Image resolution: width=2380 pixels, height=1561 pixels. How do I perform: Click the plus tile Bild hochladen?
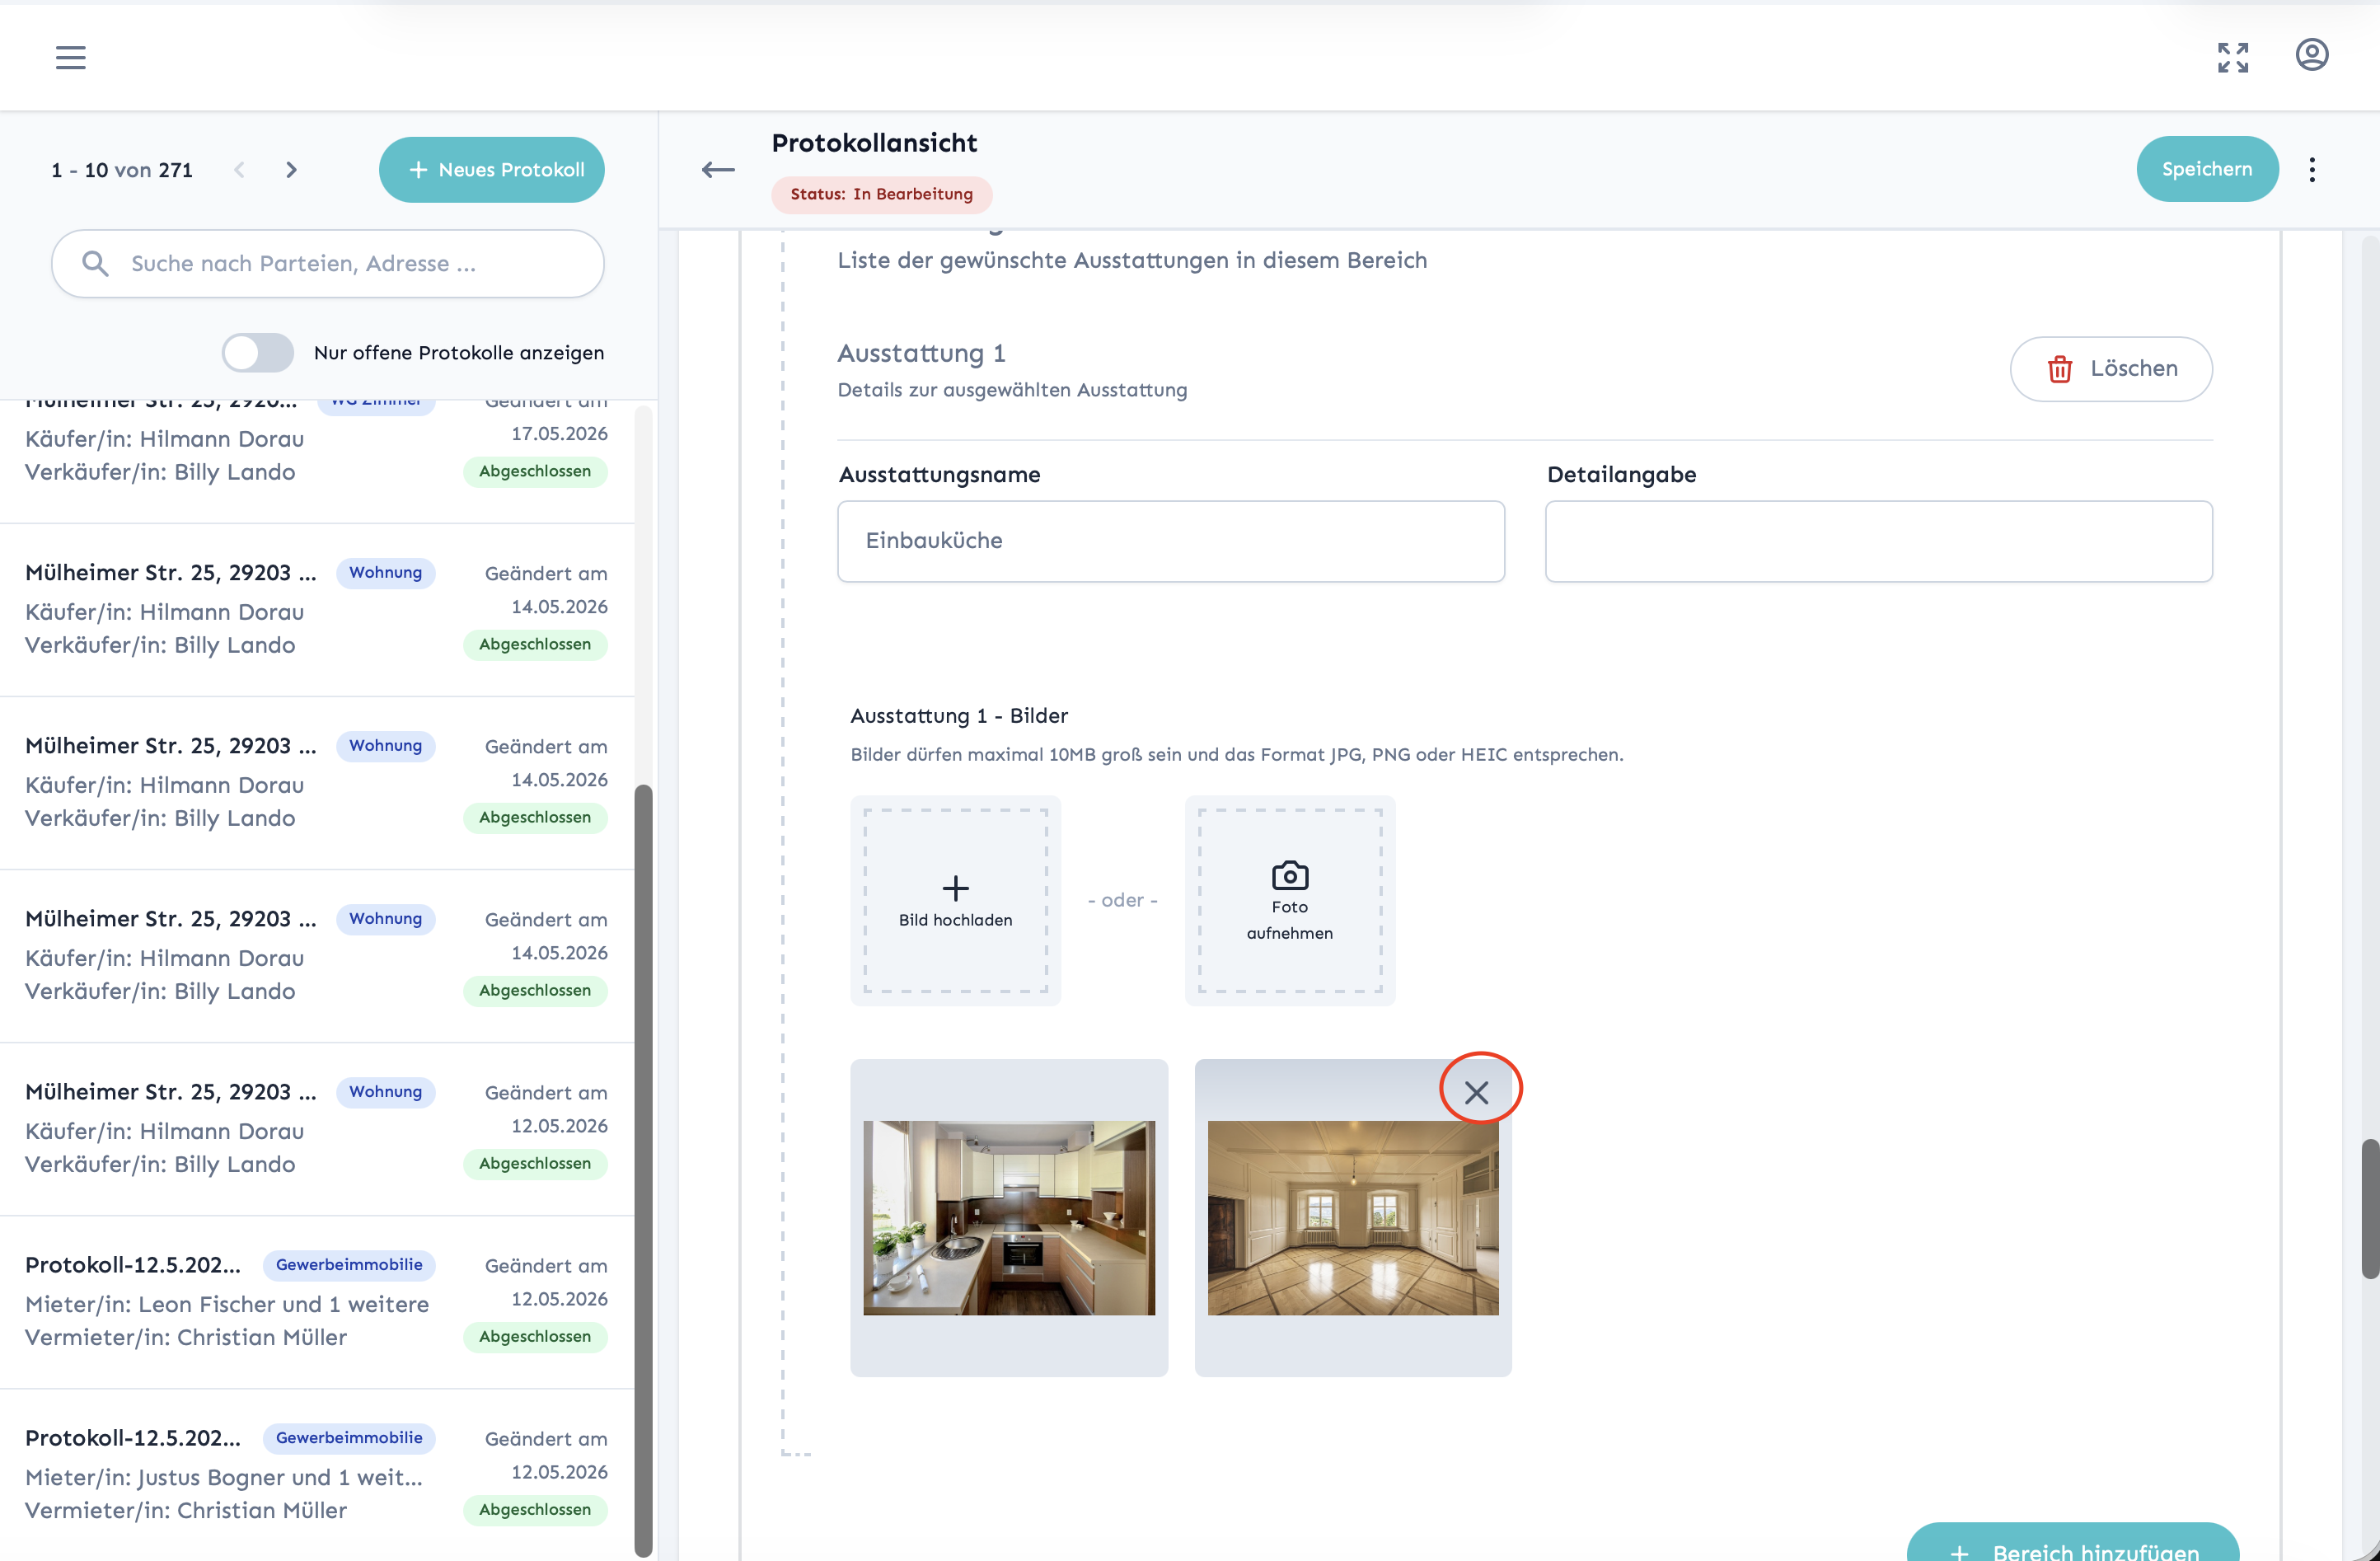[955, 900]
